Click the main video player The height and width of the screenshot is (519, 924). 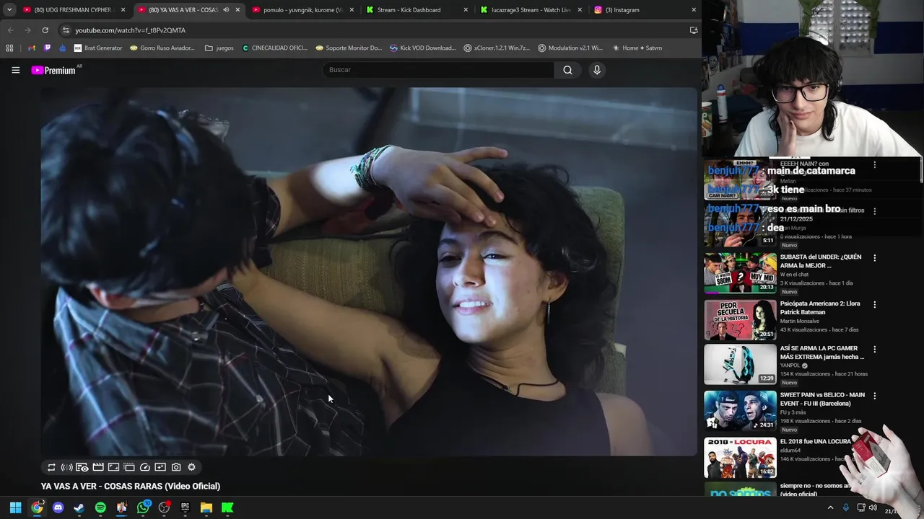(x=369, y=272)
